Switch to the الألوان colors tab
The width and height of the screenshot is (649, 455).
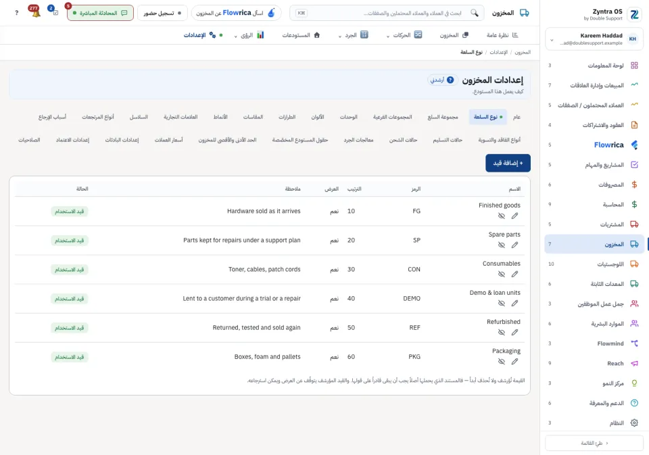point(318,117)
